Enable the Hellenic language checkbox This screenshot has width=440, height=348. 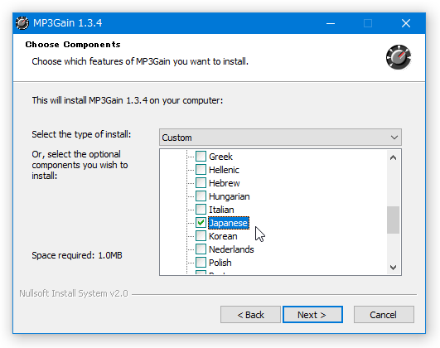(x=201, y=170)
